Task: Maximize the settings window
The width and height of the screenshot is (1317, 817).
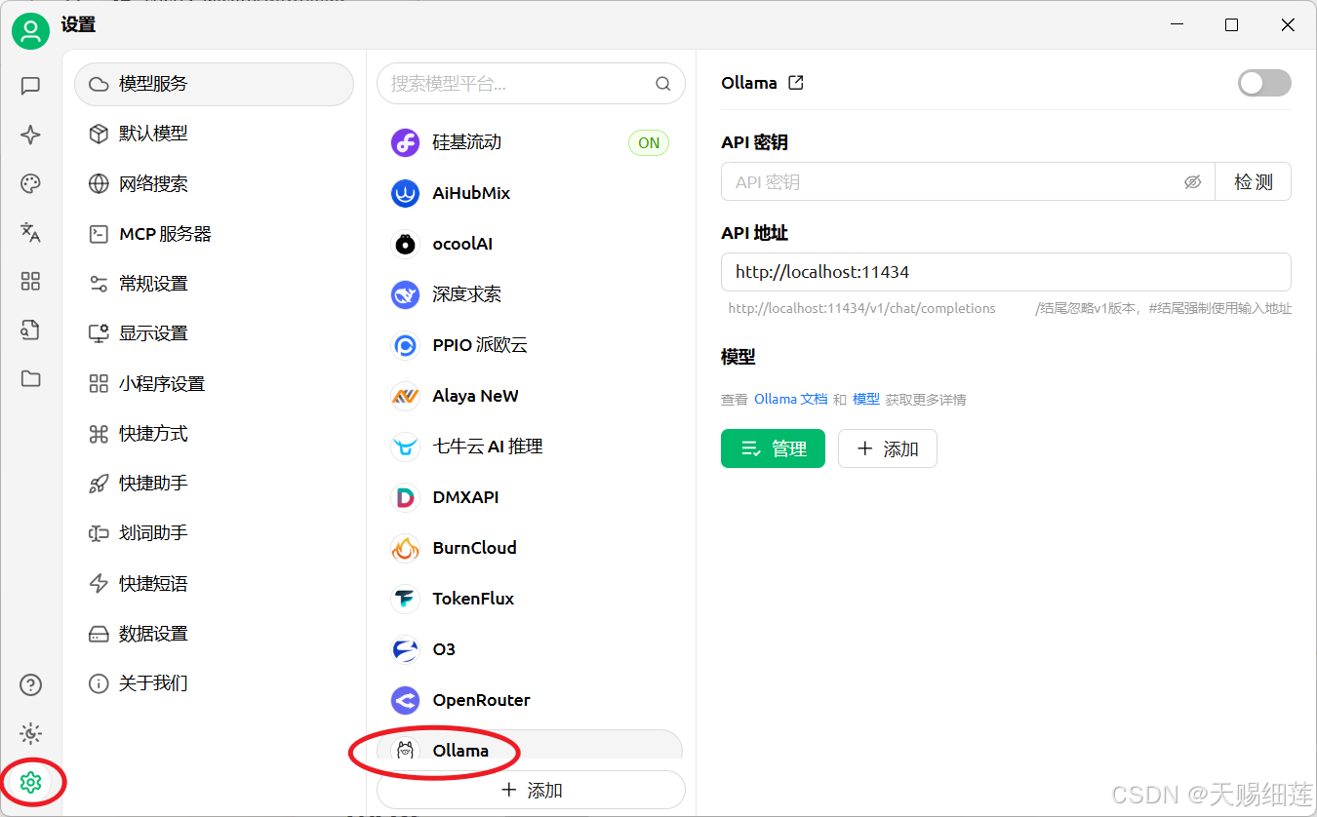Action: point(1232,25)
